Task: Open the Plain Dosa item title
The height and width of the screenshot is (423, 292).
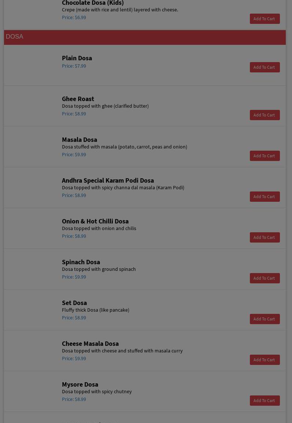Action: 77,58
